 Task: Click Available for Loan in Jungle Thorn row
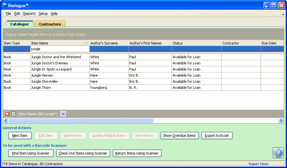pos(197,88)
